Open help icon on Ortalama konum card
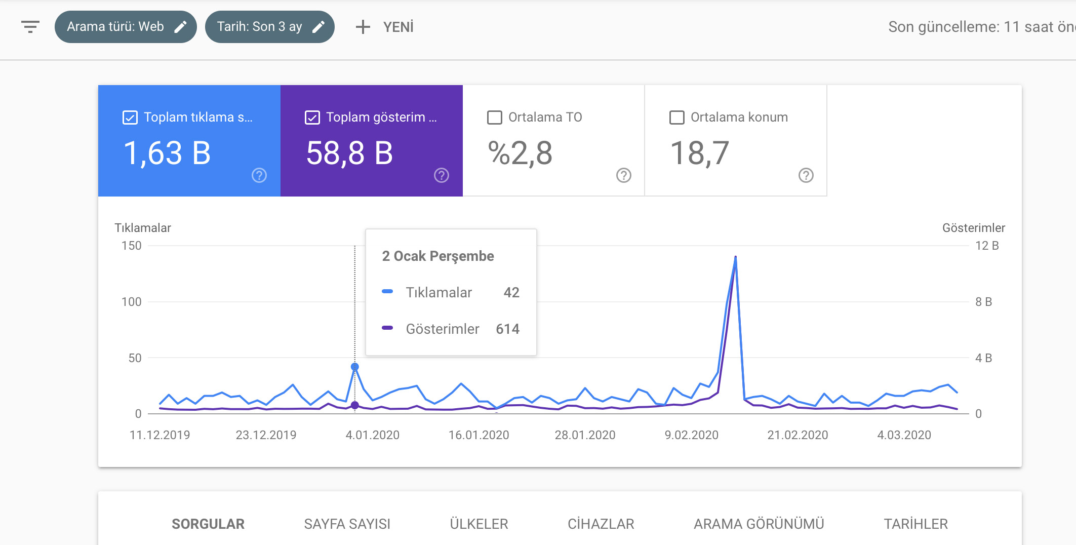This screenshot has height=545, width=1076. coord(806,175)
